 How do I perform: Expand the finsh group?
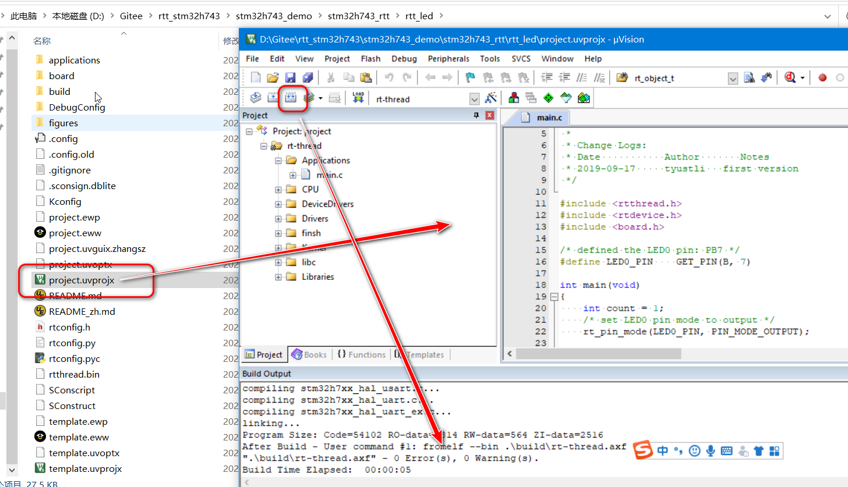pyautogui.click(x=278, y=233)
